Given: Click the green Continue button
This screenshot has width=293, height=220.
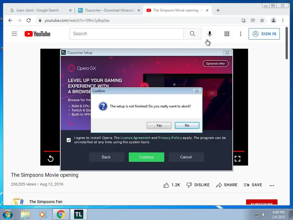Looking at the screenshot, I should tap(146, 157).
